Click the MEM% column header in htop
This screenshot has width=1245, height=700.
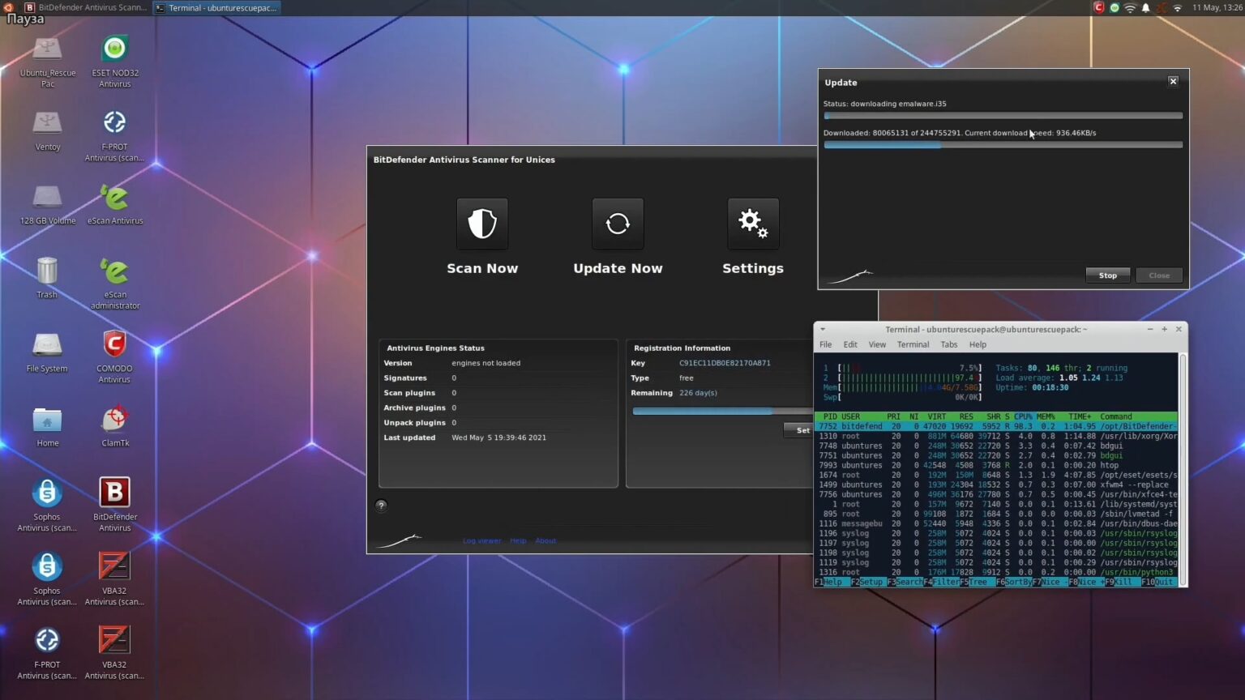(1046, 416)
